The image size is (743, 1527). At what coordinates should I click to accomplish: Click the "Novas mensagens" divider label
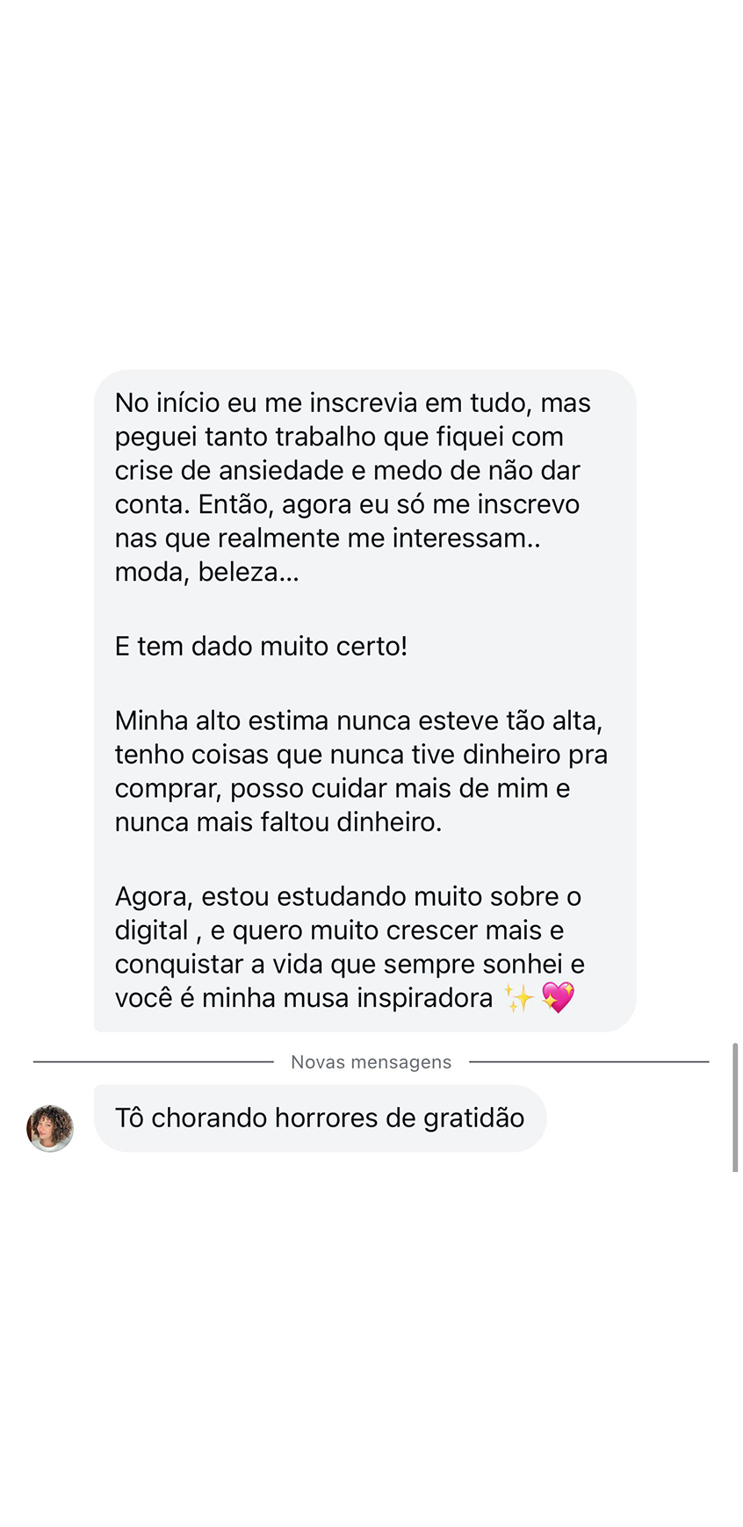pos(371,1062)
